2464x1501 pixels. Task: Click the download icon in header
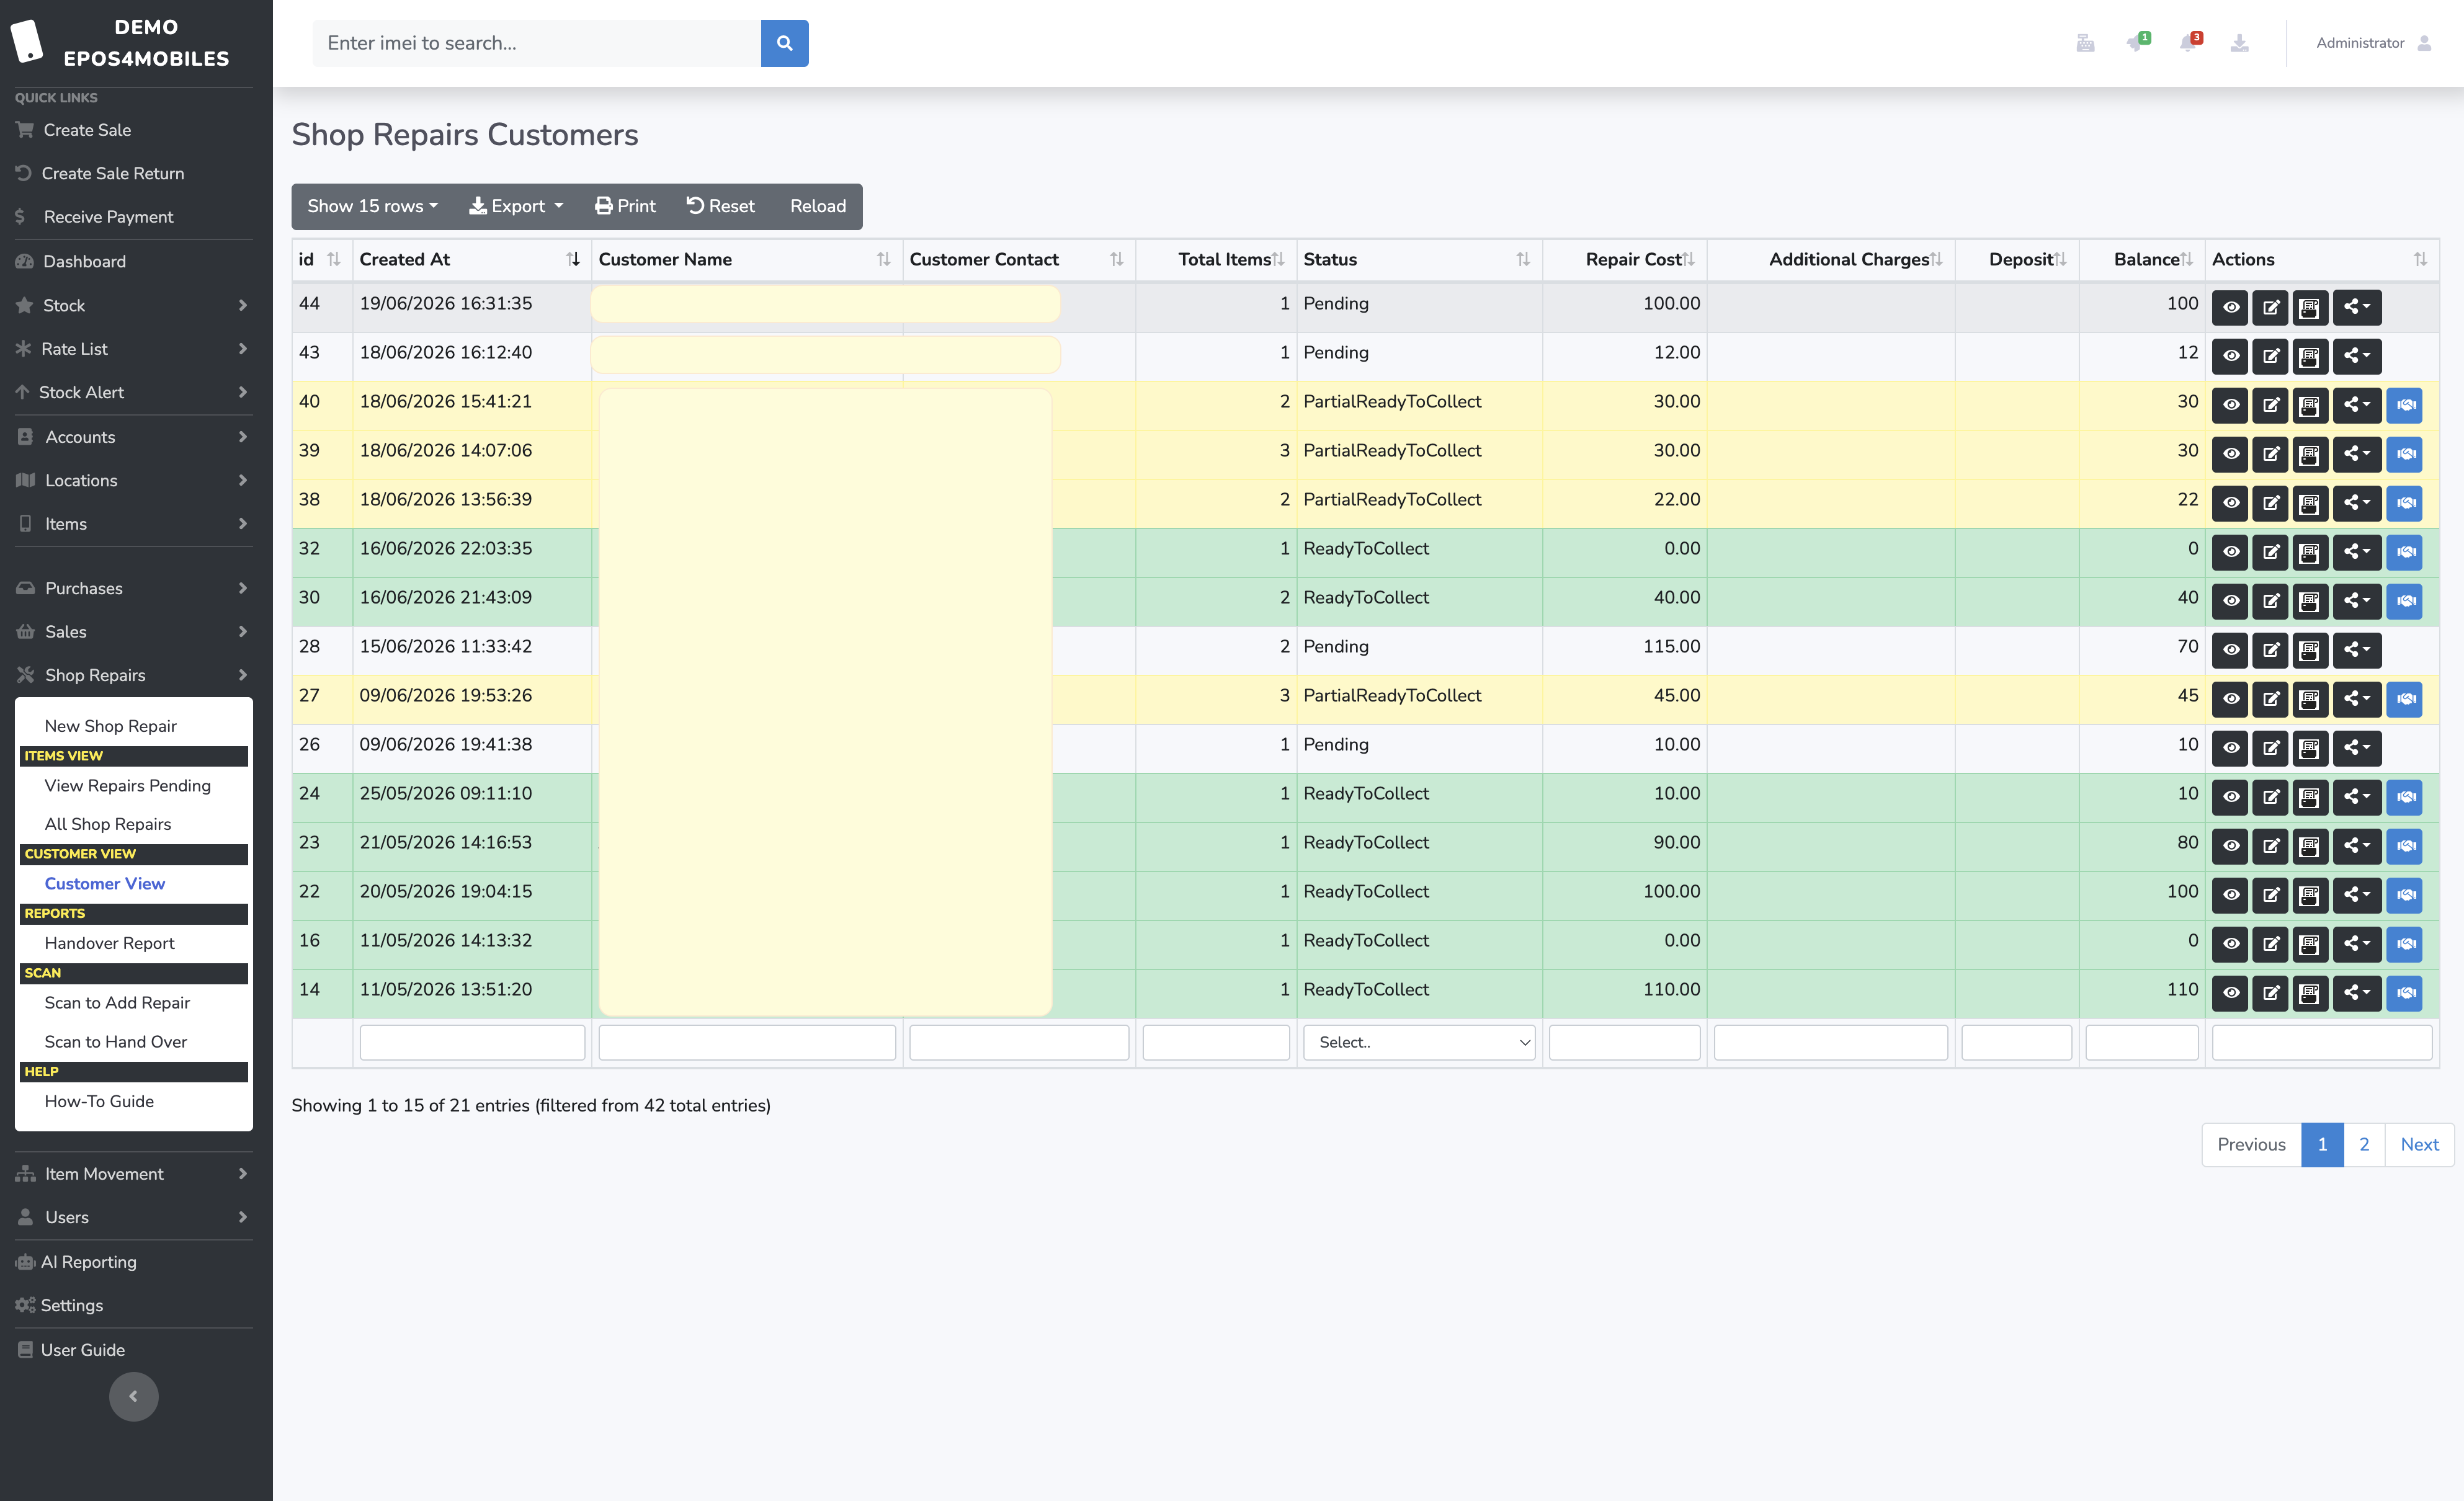point(2239,43)
